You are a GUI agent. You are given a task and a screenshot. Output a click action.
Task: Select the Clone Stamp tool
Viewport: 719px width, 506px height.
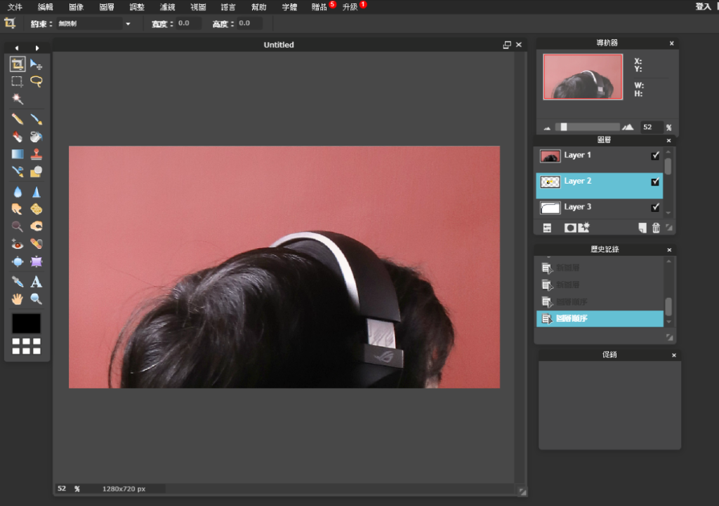(x=37, y=154)
